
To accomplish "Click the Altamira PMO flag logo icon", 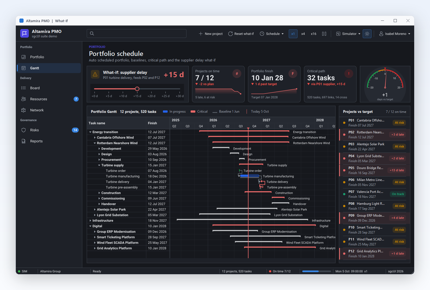I will pos(24,33).
